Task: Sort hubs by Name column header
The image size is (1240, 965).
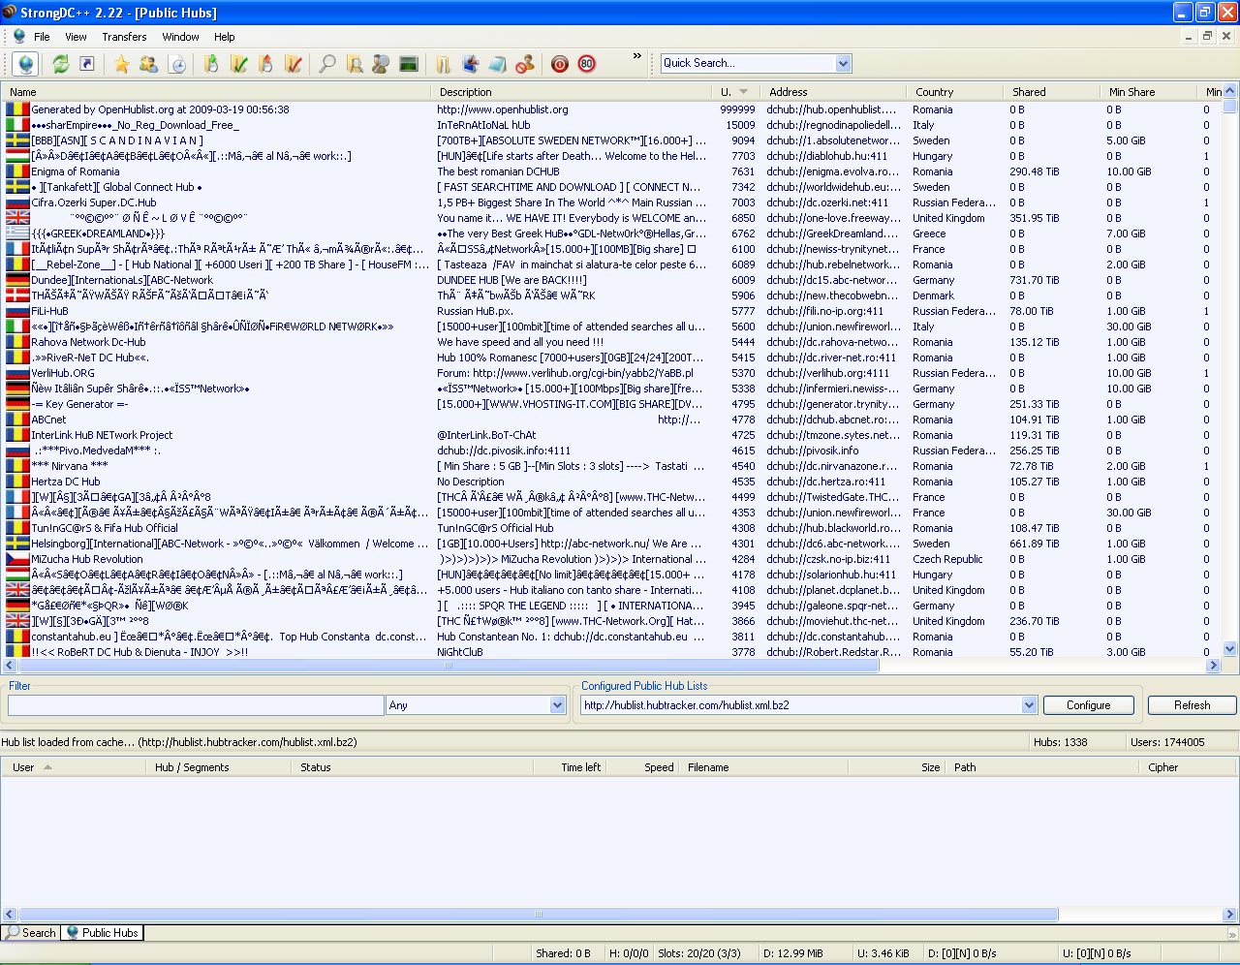Action: (217, 92)
